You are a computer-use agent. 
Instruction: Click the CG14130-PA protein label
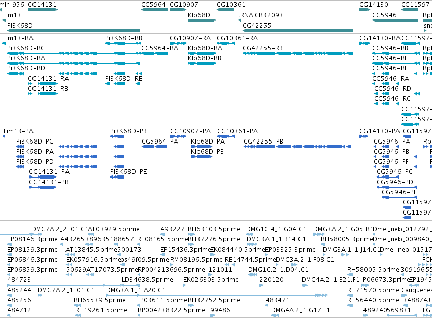pyautogui.click(x=380, y=131)
